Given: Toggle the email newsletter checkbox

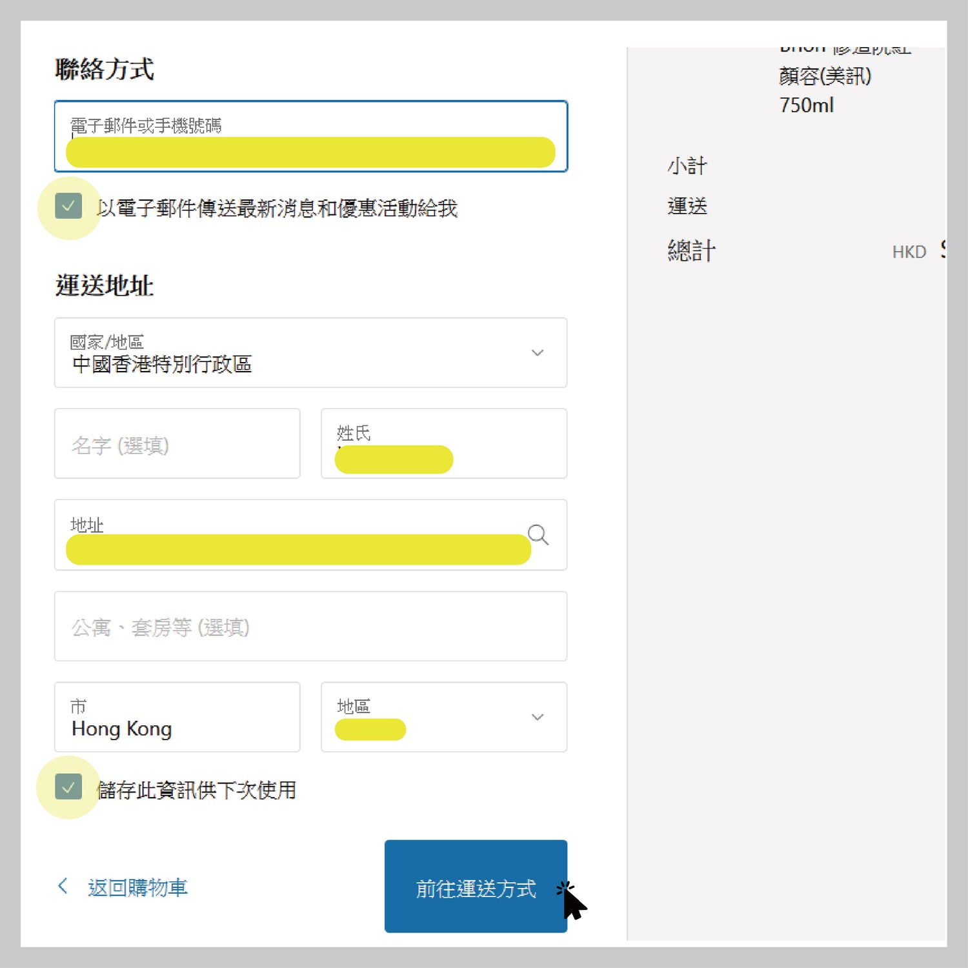Looking at the screenshot, I should pos(68,207).
